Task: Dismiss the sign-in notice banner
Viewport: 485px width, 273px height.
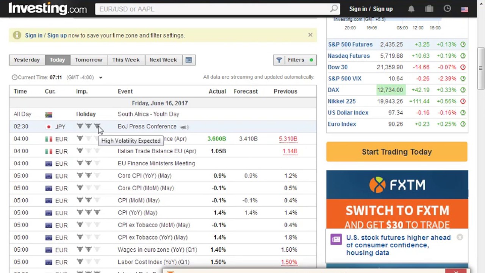Action: (310, 35)
